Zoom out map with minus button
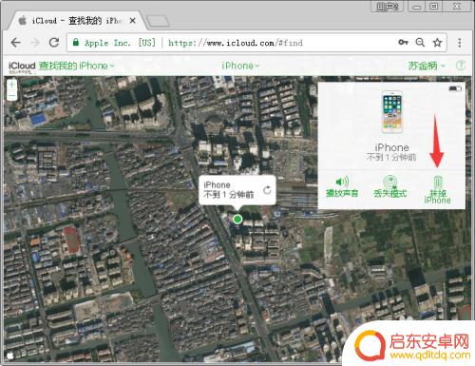 point(12,95)
